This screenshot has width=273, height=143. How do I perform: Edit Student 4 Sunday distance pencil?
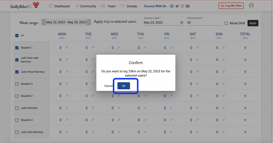(x=224, y=120)
